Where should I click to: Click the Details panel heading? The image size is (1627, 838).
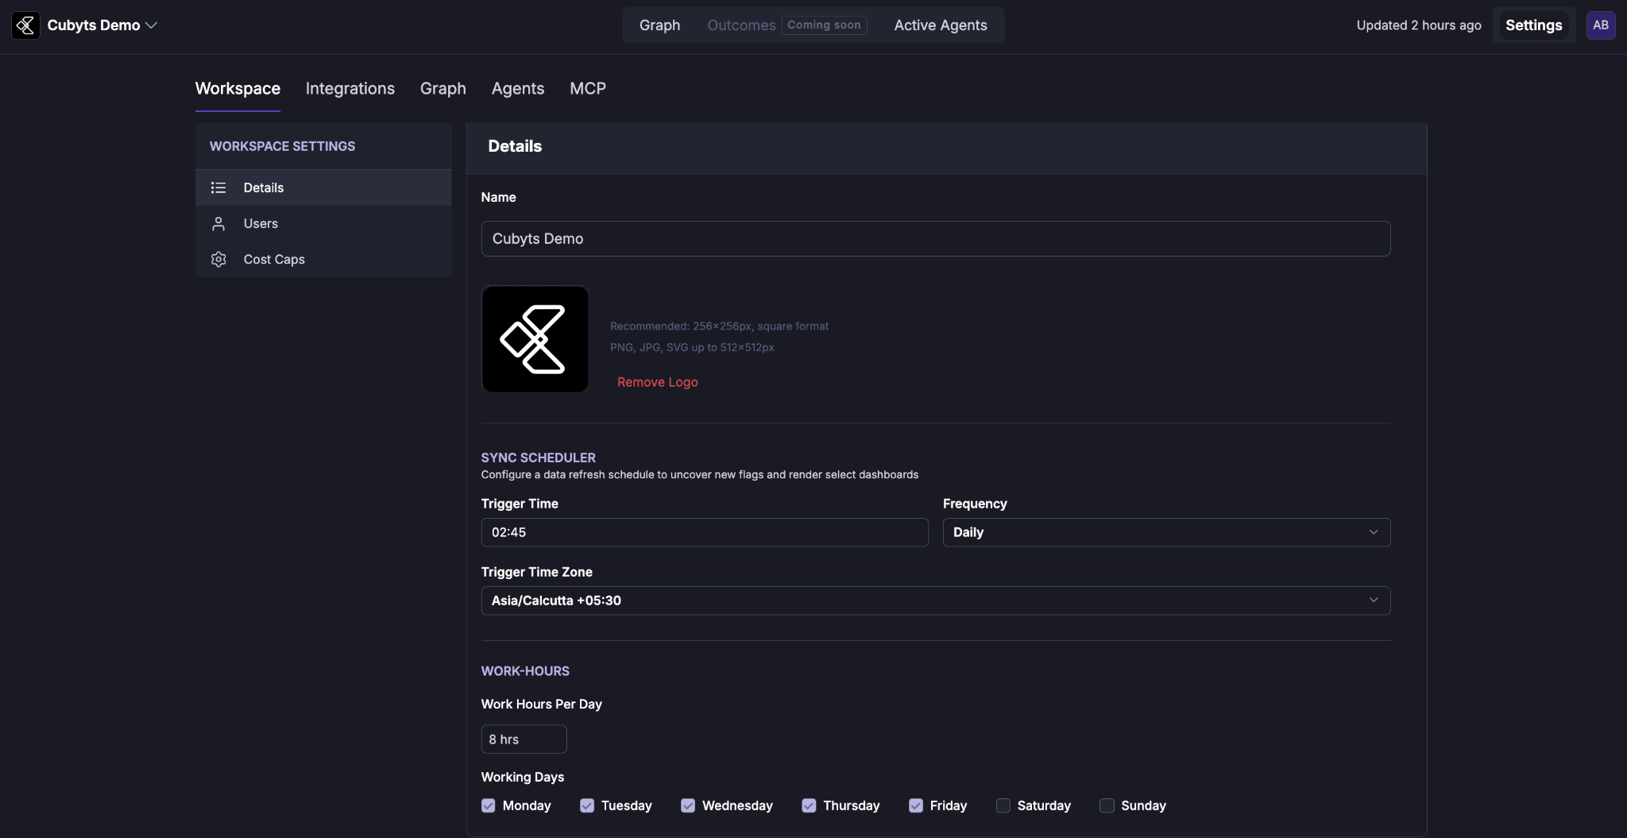click(515, 146)
